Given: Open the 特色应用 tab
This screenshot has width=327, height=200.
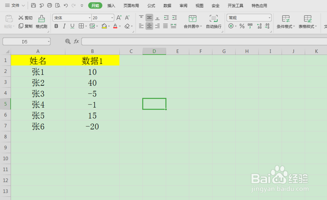Looking at the screenshot, I should tap(259, 6).
